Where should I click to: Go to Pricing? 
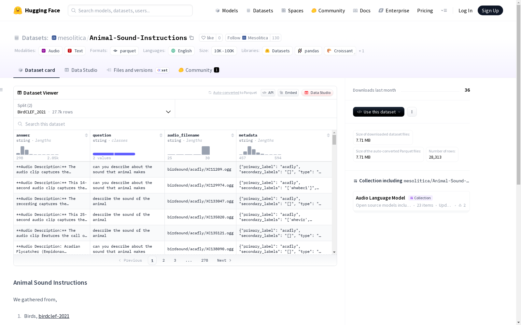tap(425, 10)
